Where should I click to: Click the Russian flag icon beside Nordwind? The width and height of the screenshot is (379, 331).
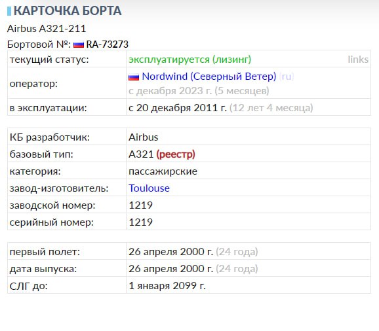[134, 77]
